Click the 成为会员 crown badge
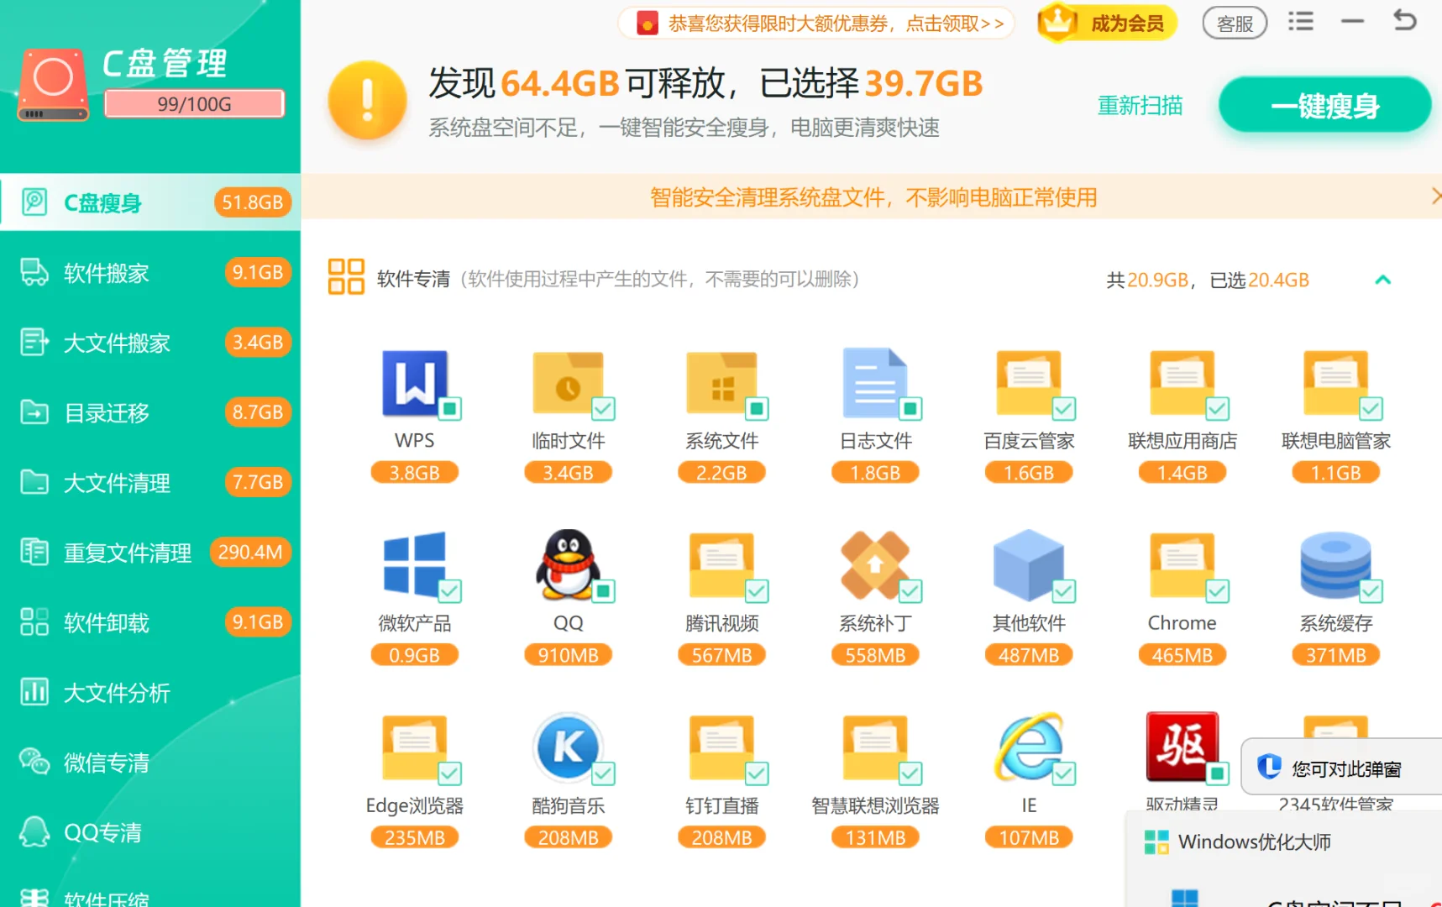Image resolution: width=1442 pixels, height=907 pixels. [1105, 24]
